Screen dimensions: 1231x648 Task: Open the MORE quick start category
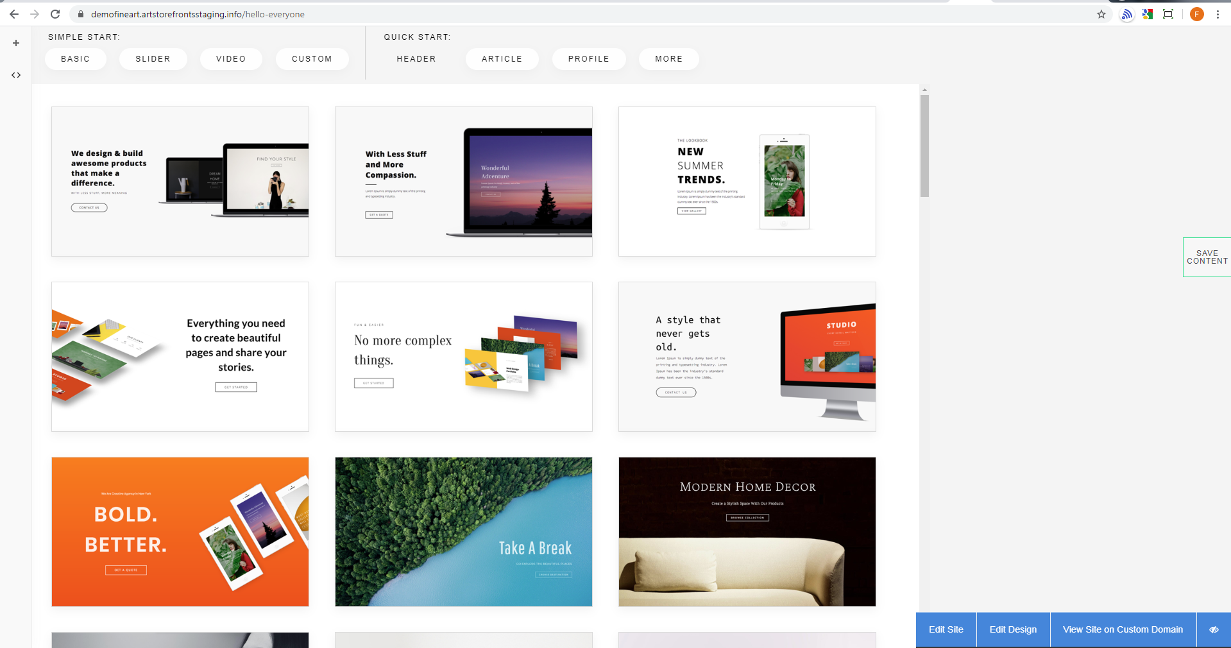668,59
